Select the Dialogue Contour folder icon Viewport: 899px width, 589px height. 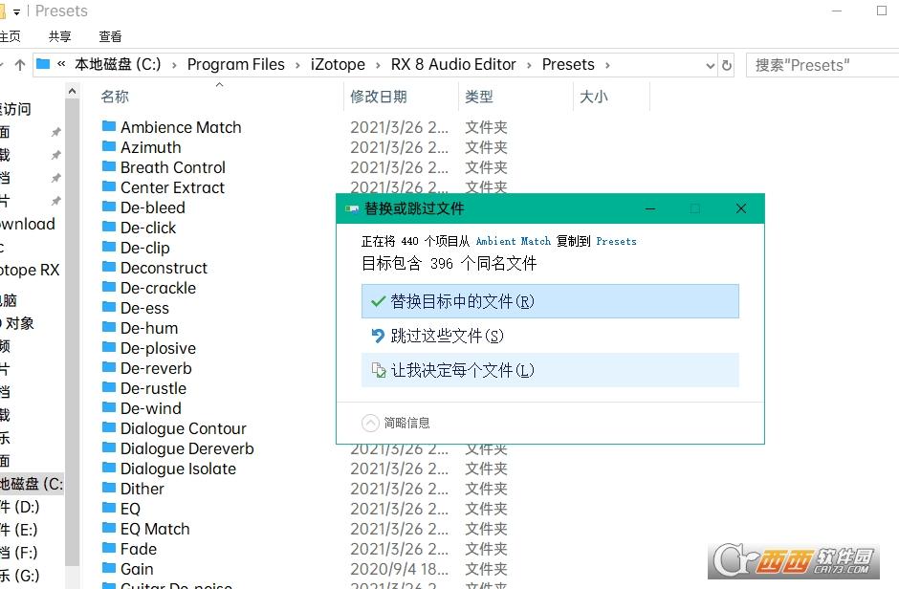pyautogui.click(x=109, y=427)
